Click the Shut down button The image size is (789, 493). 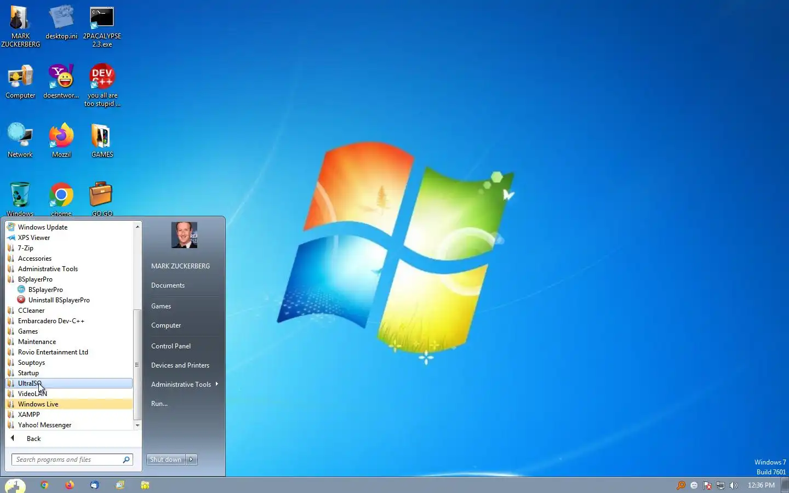click(x=166, y=460)
